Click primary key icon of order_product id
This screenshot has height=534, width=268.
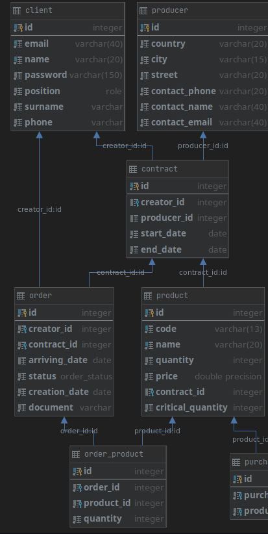pyautogui.click(x=77, y=472)
